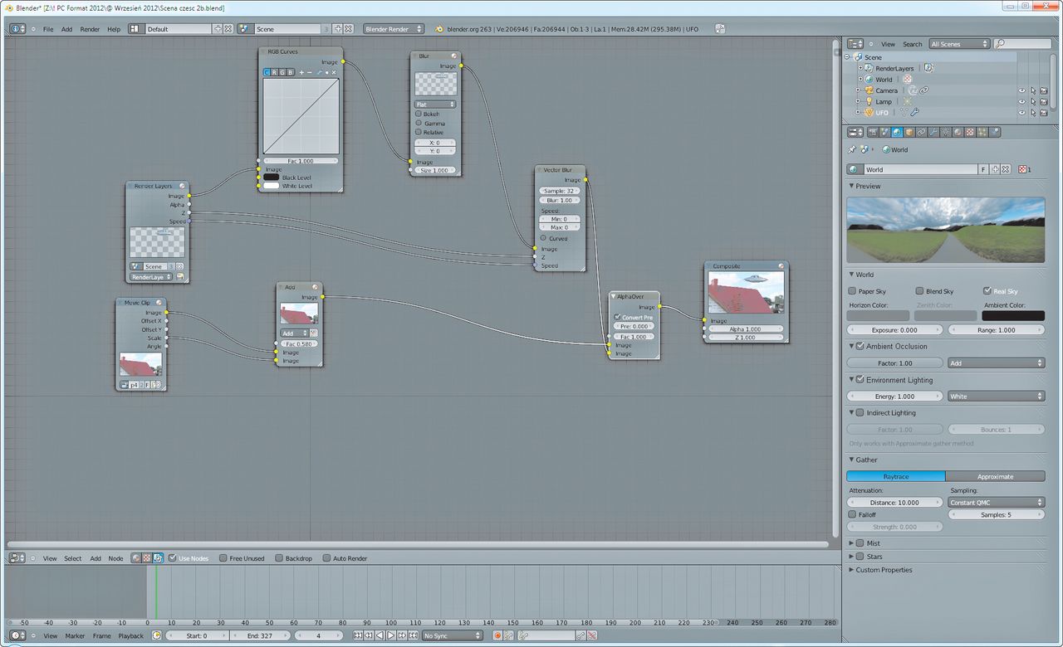Play animation in reverse
Image resolution: width=1063 pixels, height=647 pixels.
[x=380, y=635]
